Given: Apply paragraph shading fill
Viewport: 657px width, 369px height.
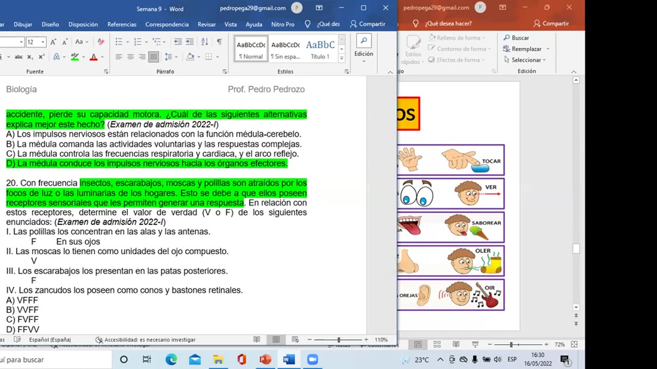Looking at the screenshot, I should click(189, 57).
